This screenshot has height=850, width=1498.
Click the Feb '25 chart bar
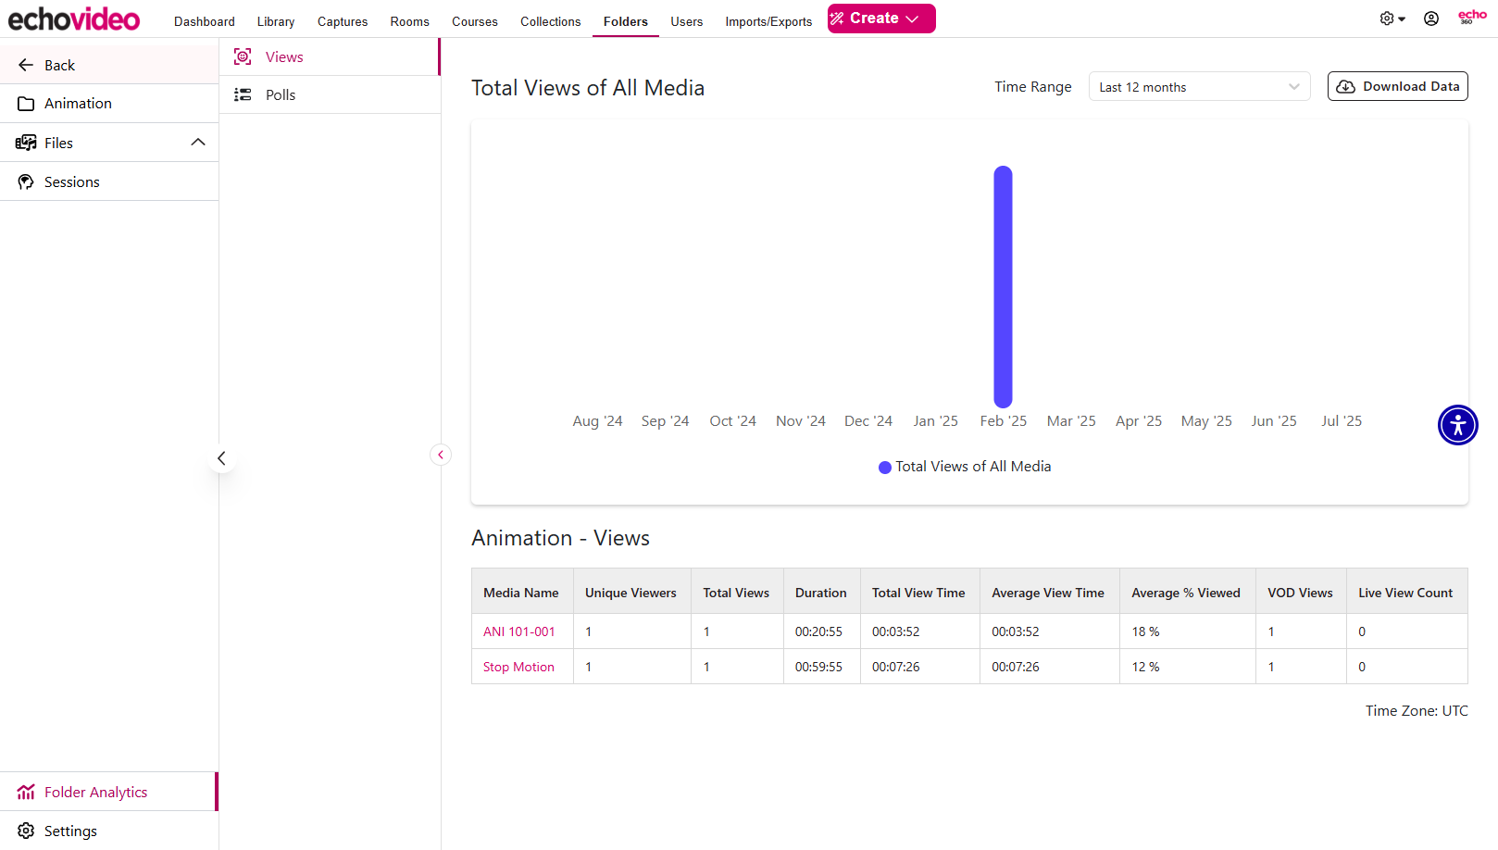[1003, 287]
